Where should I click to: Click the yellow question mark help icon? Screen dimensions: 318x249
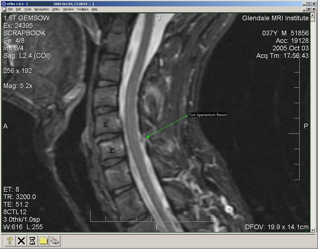[x=10, y=241]
